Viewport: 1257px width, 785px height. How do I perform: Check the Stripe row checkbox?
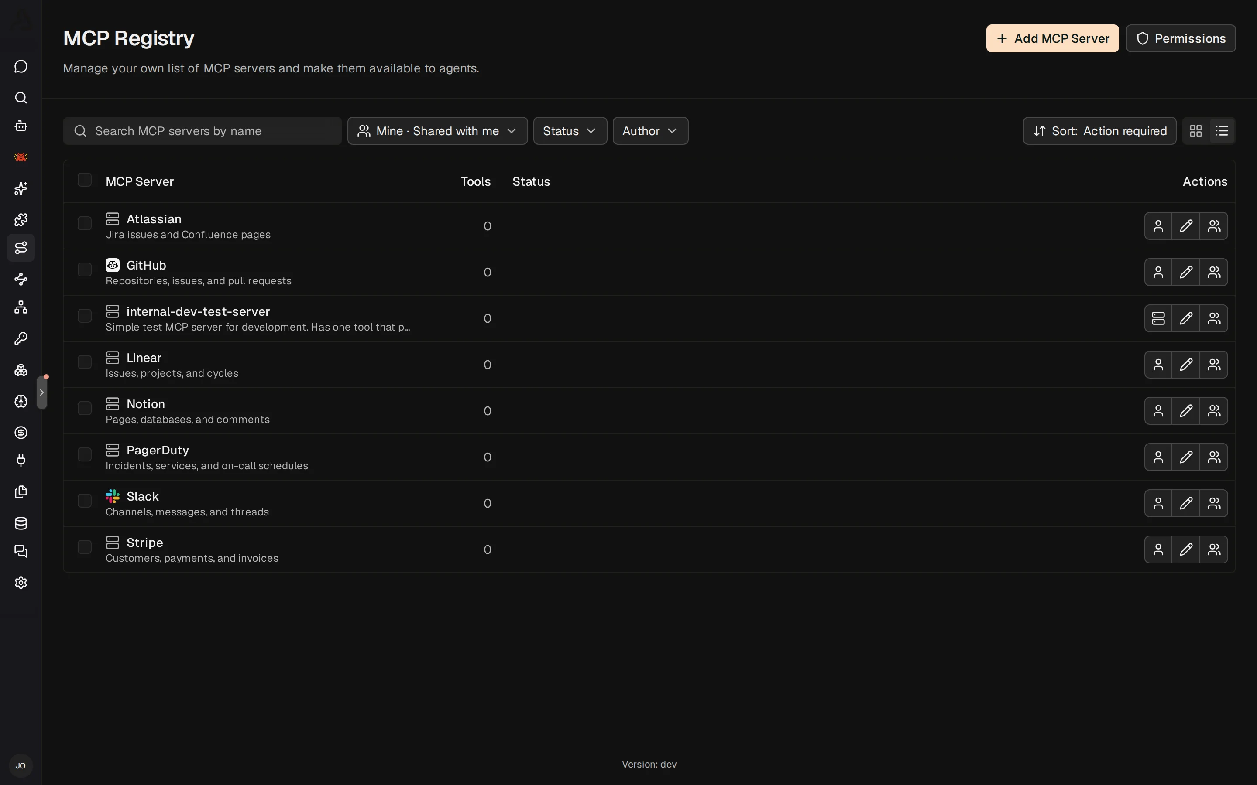pos(85,547)
